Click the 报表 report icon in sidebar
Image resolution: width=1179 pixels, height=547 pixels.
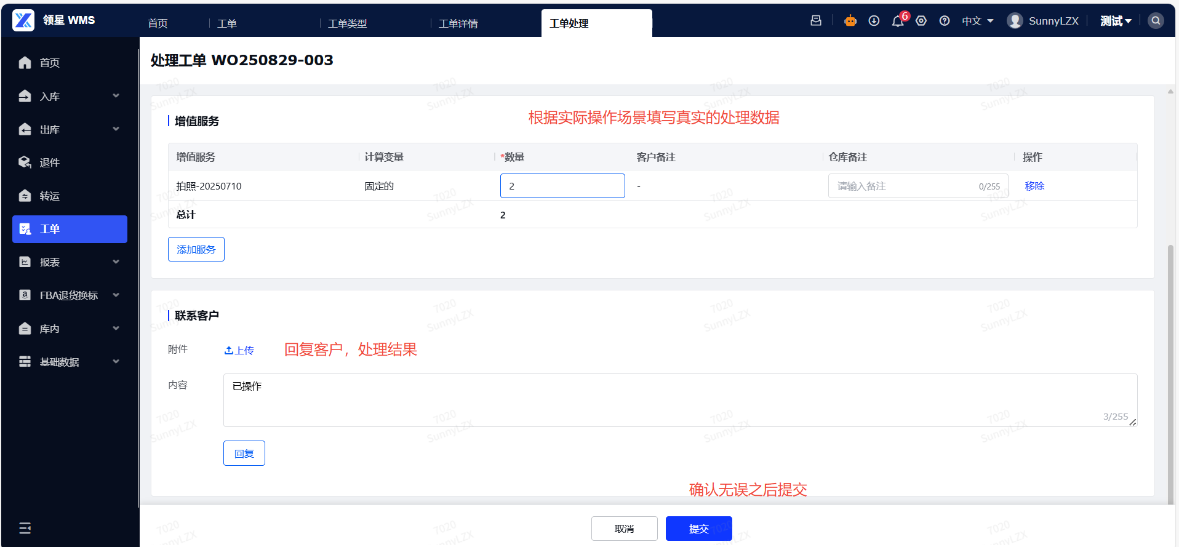(25, 262)
